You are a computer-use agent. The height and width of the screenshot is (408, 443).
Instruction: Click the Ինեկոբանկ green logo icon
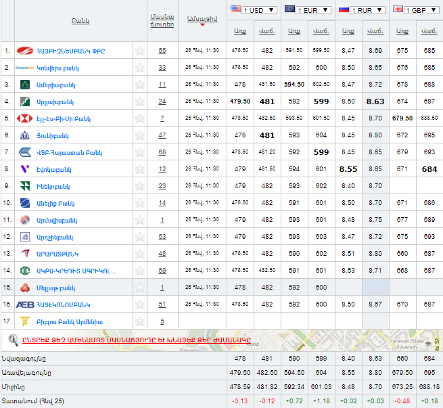point(25,186)
